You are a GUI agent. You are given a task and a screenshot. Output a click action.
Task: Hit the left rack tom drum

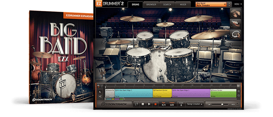coord(145,39)
